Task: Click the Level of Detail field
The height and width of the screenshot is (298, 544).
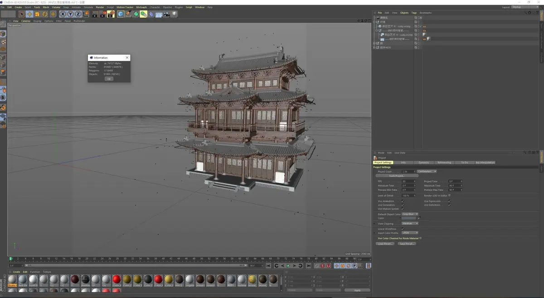Action: 408,195
